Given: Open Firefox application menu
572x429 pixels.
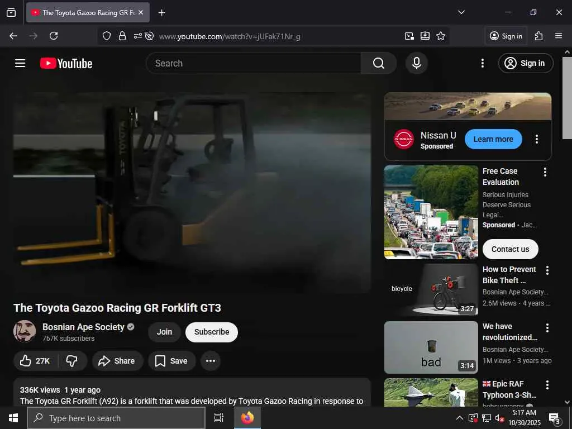Looking at the screenshot, I should (x=558, y=36).
